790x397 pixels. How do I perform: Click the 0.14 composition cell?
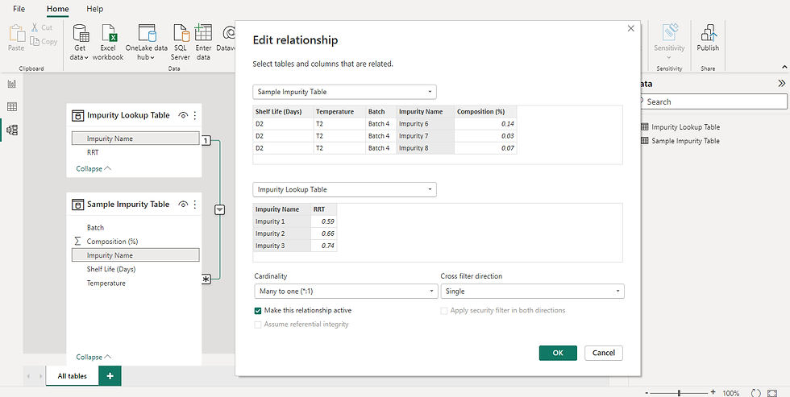485,124
